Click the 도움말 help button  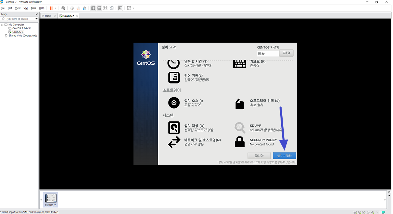tap(286, 53)
